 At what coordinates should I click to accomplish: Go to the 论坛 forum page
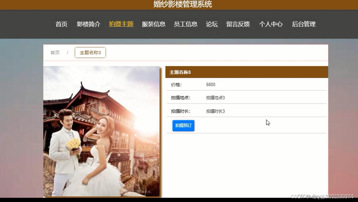pos(212,24)
